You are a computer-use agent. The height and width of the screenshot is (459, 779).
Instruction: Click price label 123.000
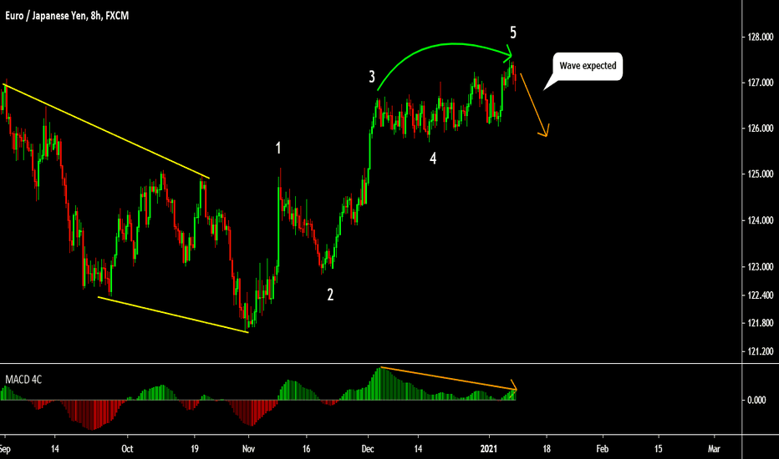[x=760, y=267]
